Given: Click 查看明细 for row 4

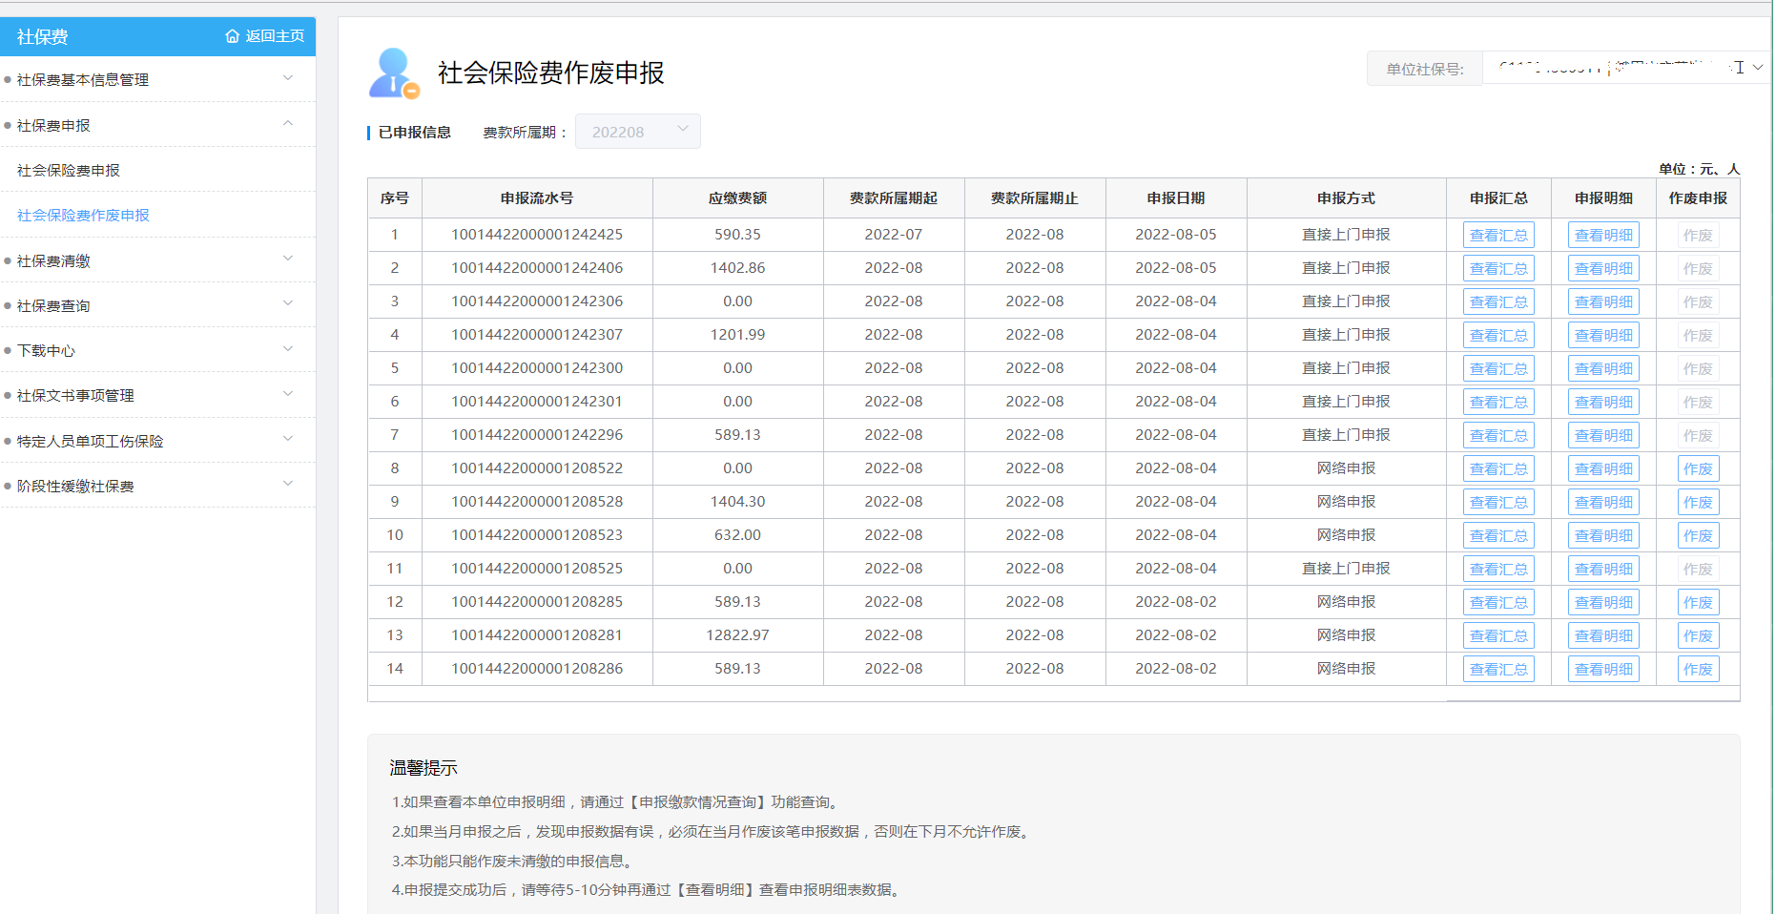Looking at the screenshot, I should click(1603, 335).
